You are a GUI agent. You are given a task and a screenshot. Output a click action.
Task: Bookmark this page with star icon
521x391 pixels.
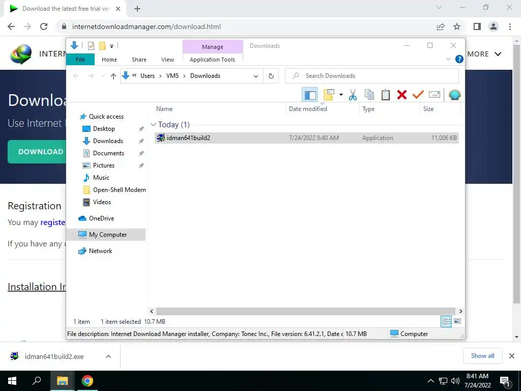(x=457, y=26)
